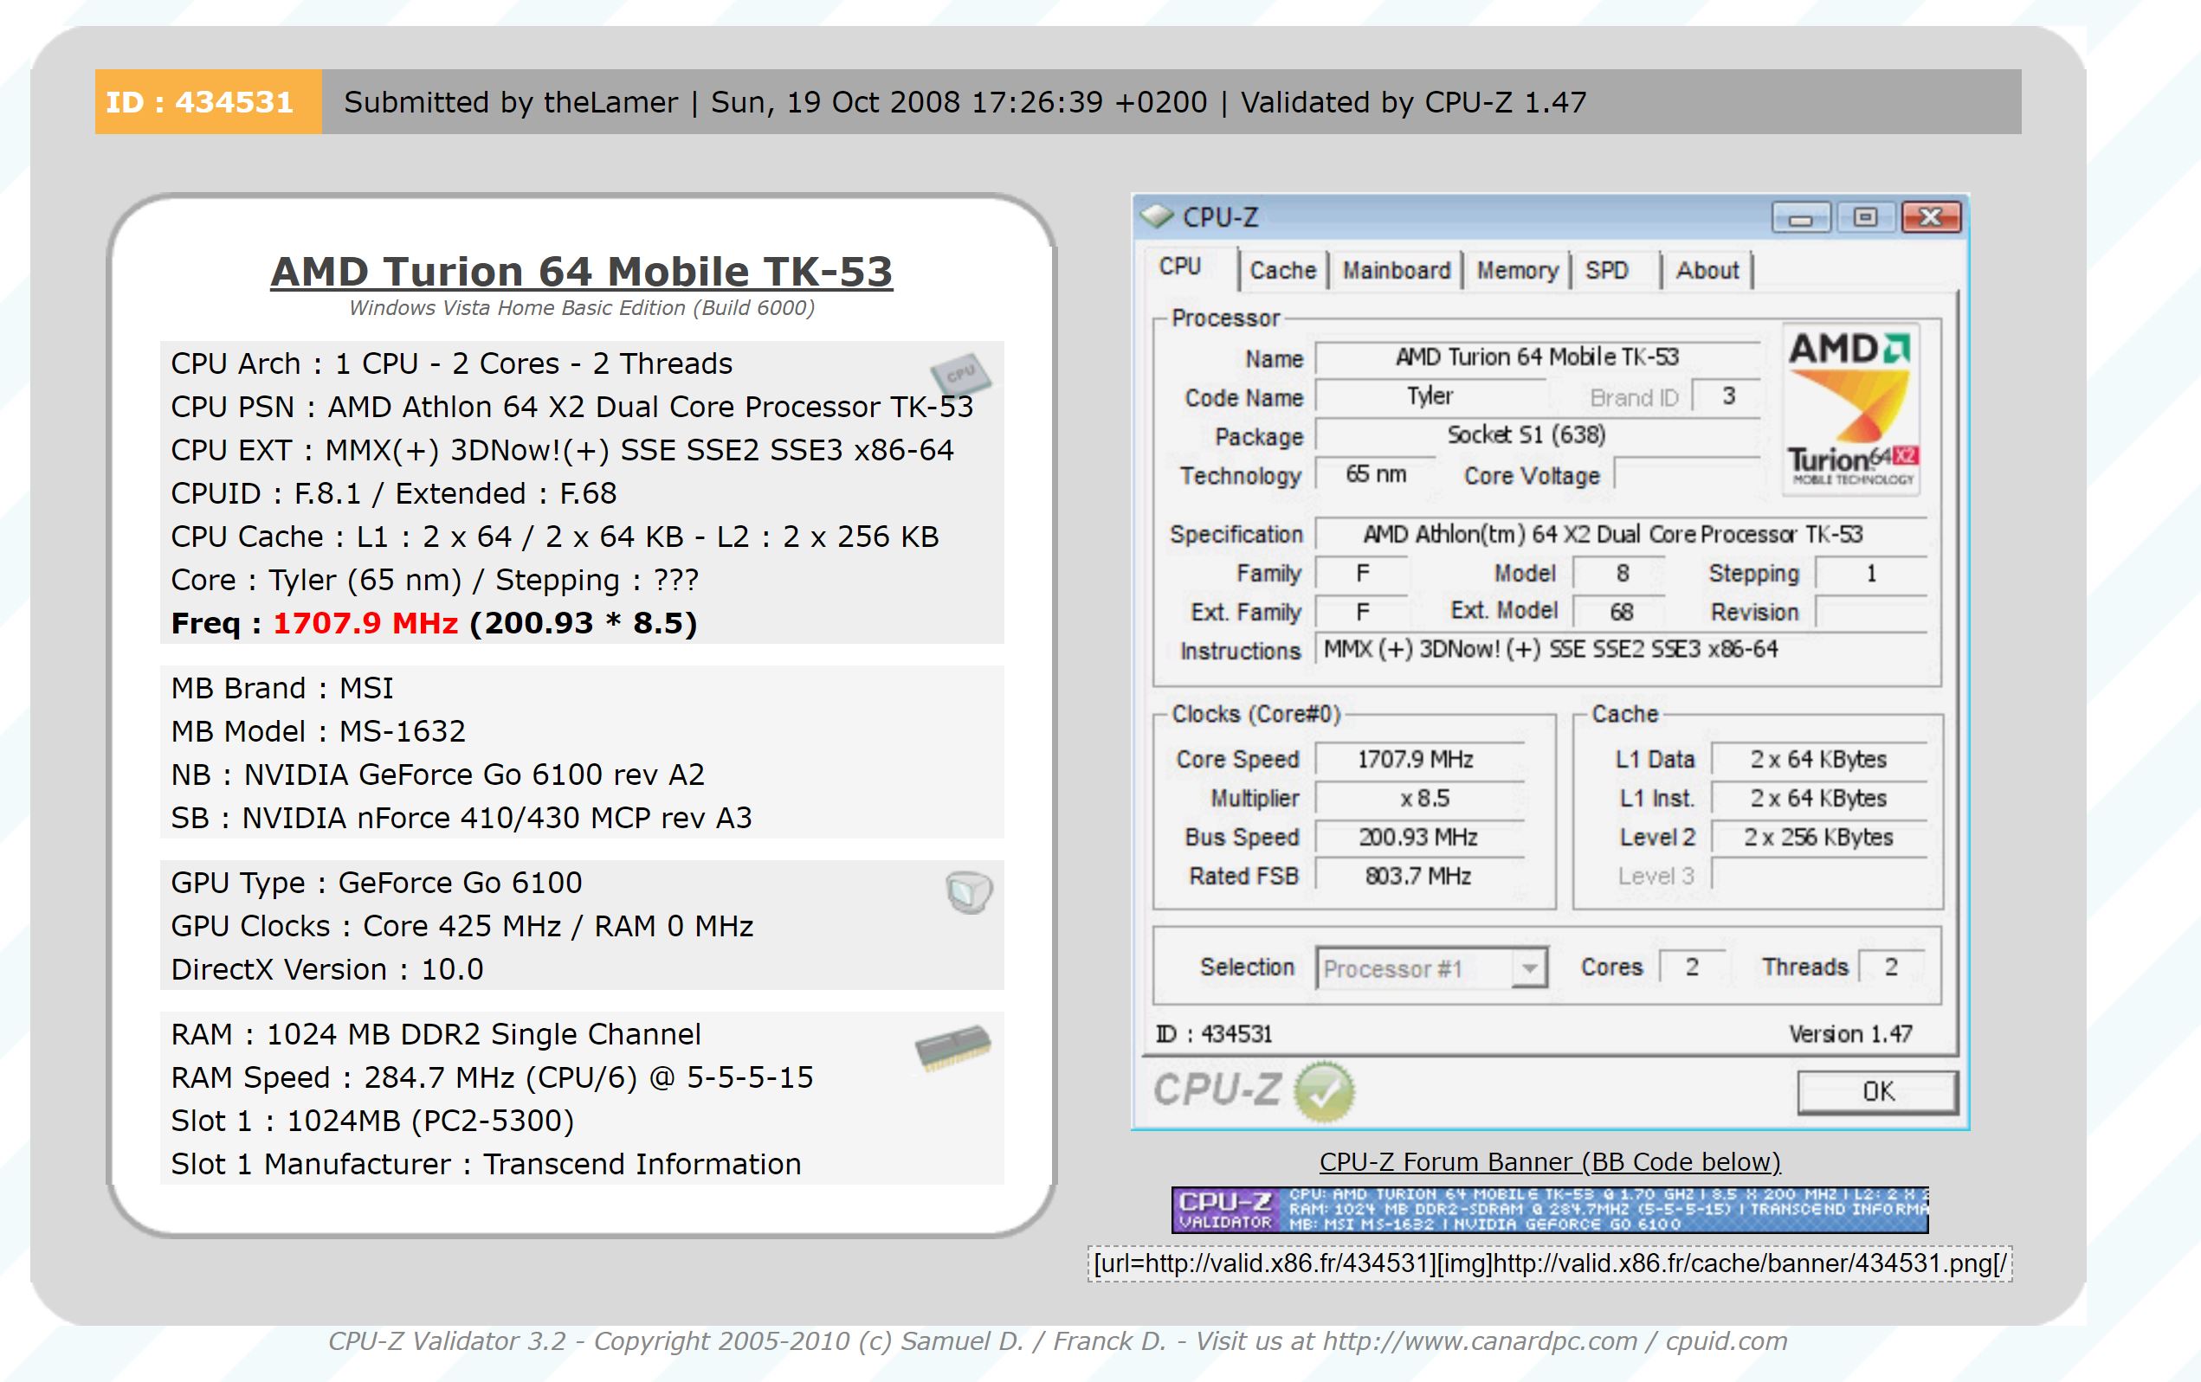
Task: Click the CPUID : F.8.1 line
Action: pos(394,494)
